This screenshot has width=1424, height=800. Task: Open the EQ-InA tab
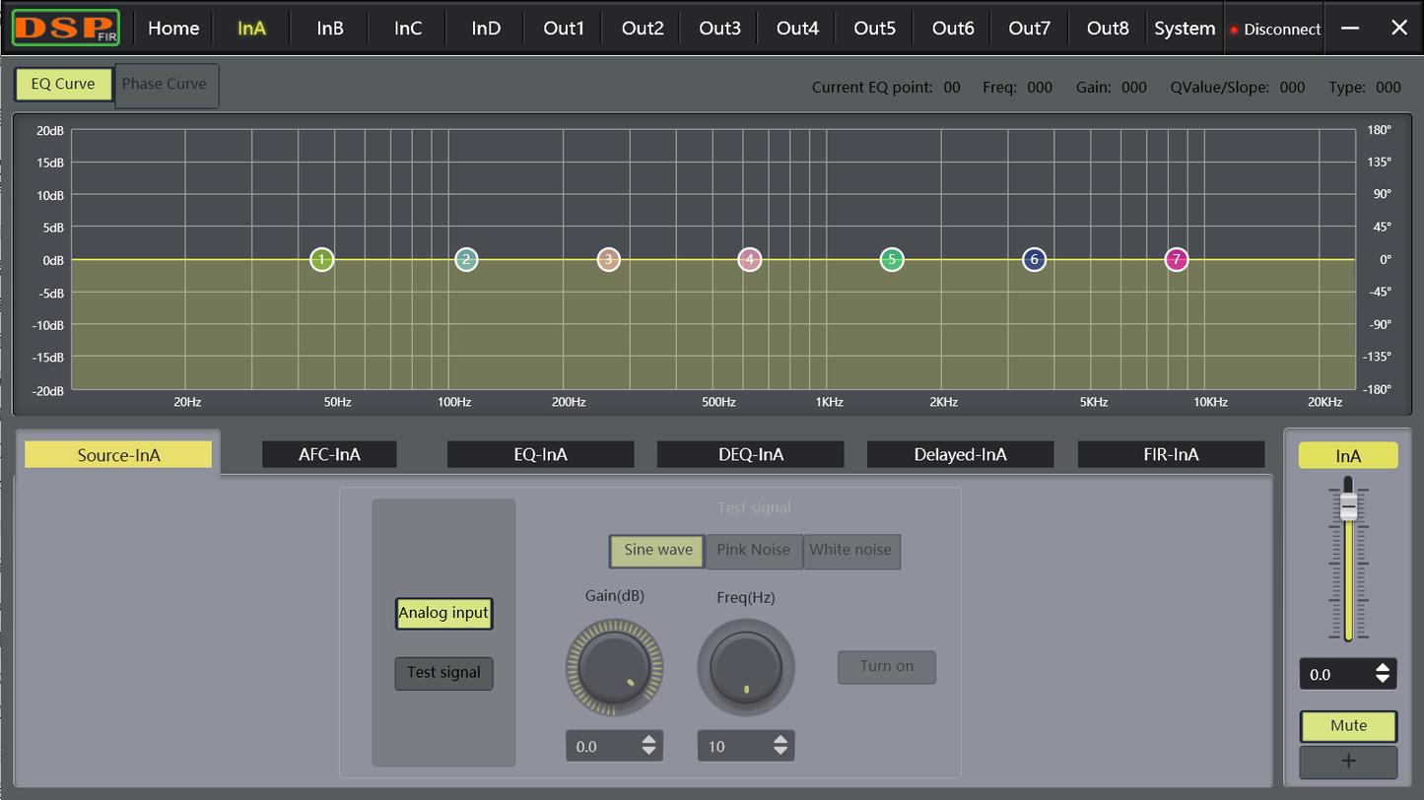[540, 454]
